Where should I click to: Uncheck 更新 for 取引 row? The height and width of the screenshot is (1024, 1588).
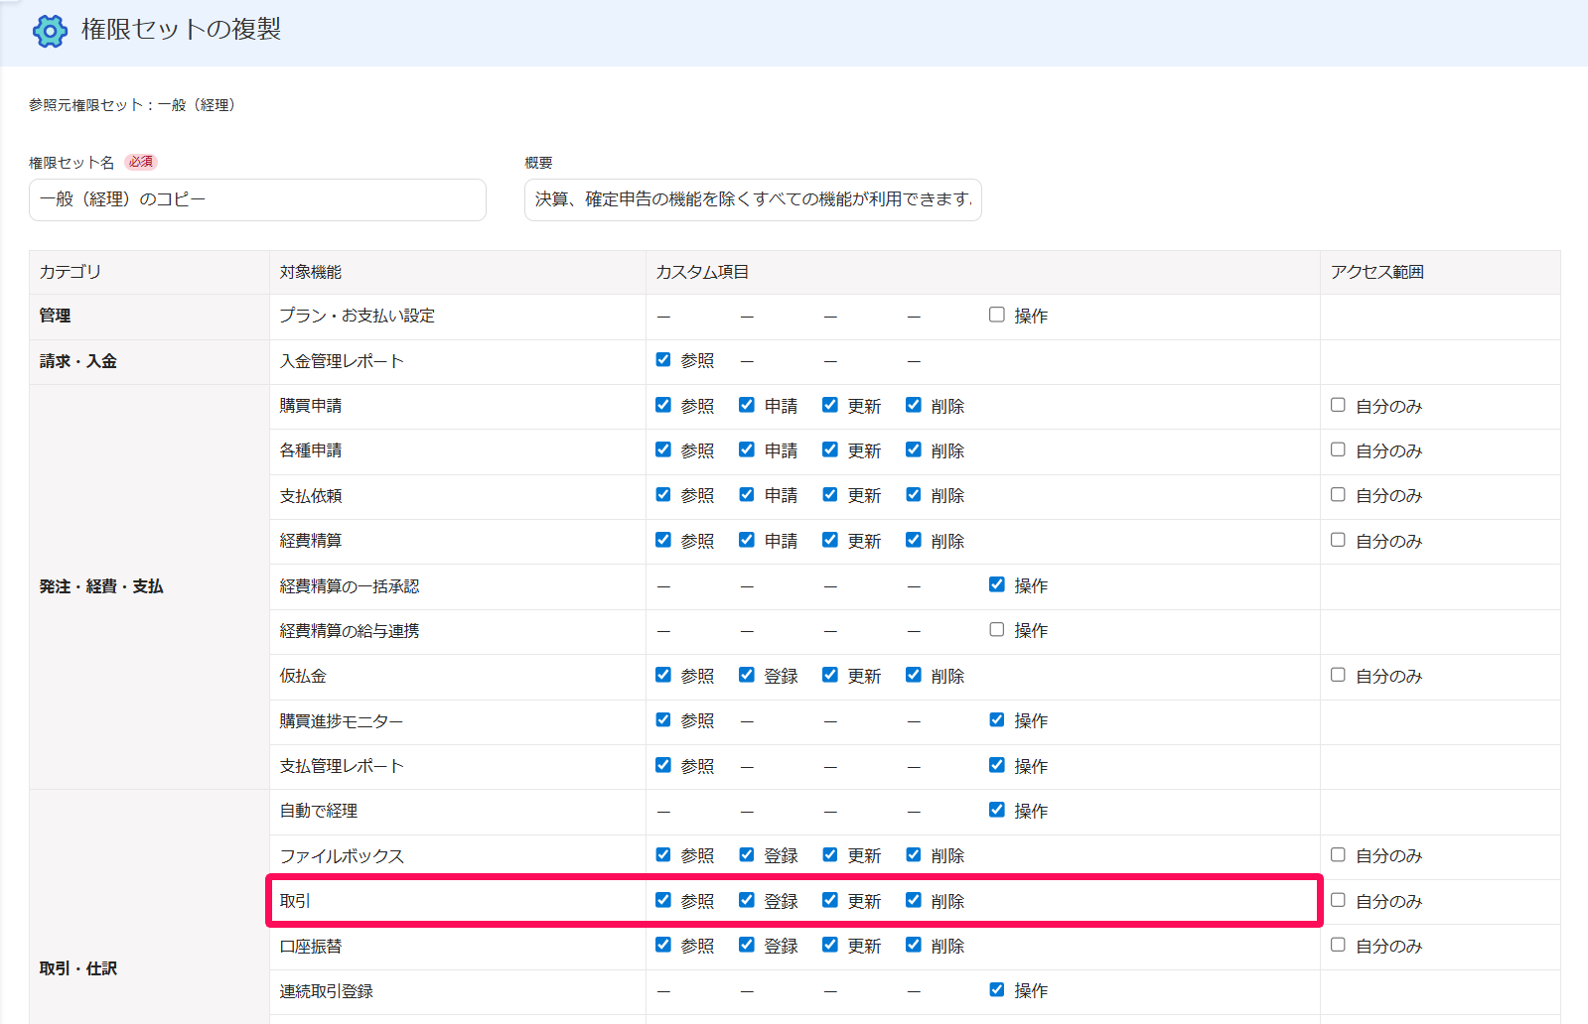(830, 900)
